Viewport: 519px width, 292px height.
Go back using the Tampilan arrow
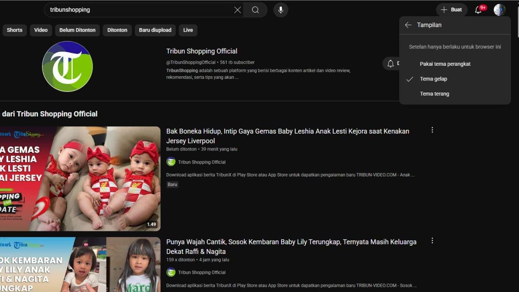pyautogui.click(x=408, y=25)
